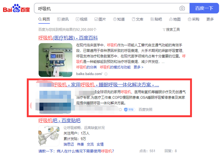Viewport: 224px width, 154px height.
Task: Open the 百度快照 cached snapshot link
Action: click(x=146, y=110)
